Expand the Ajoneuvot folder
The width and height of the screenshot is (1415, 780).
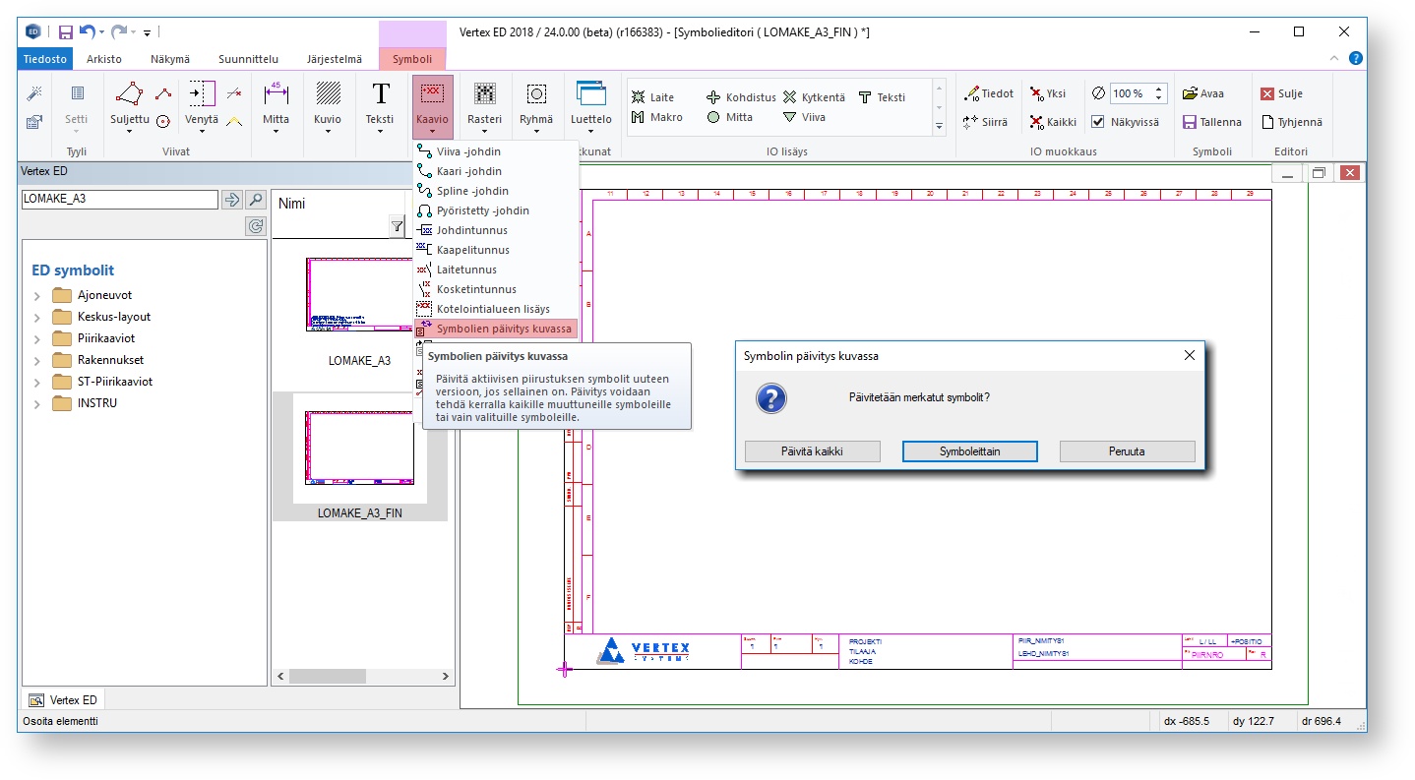pos(36,295)
